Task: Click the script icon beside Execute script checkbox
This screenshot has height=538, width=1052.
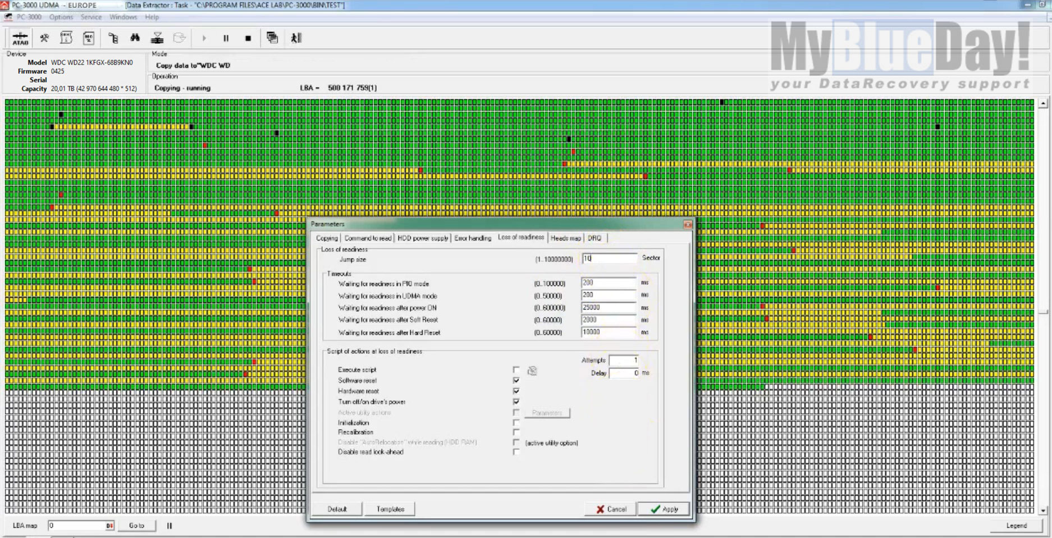Action: (x=532, y=371)
